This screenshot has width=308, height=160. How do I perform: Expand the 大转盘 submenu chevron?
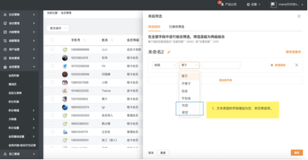34,119
